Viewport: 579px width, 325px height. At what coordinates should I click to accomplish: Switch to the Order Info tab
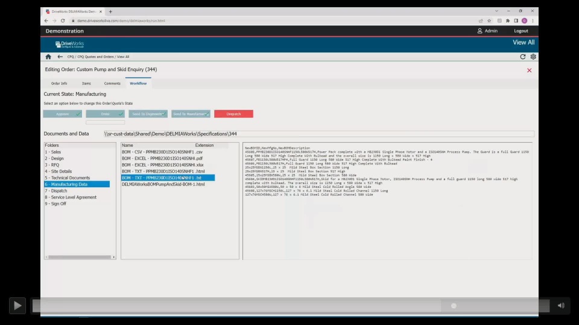[59, 83]
